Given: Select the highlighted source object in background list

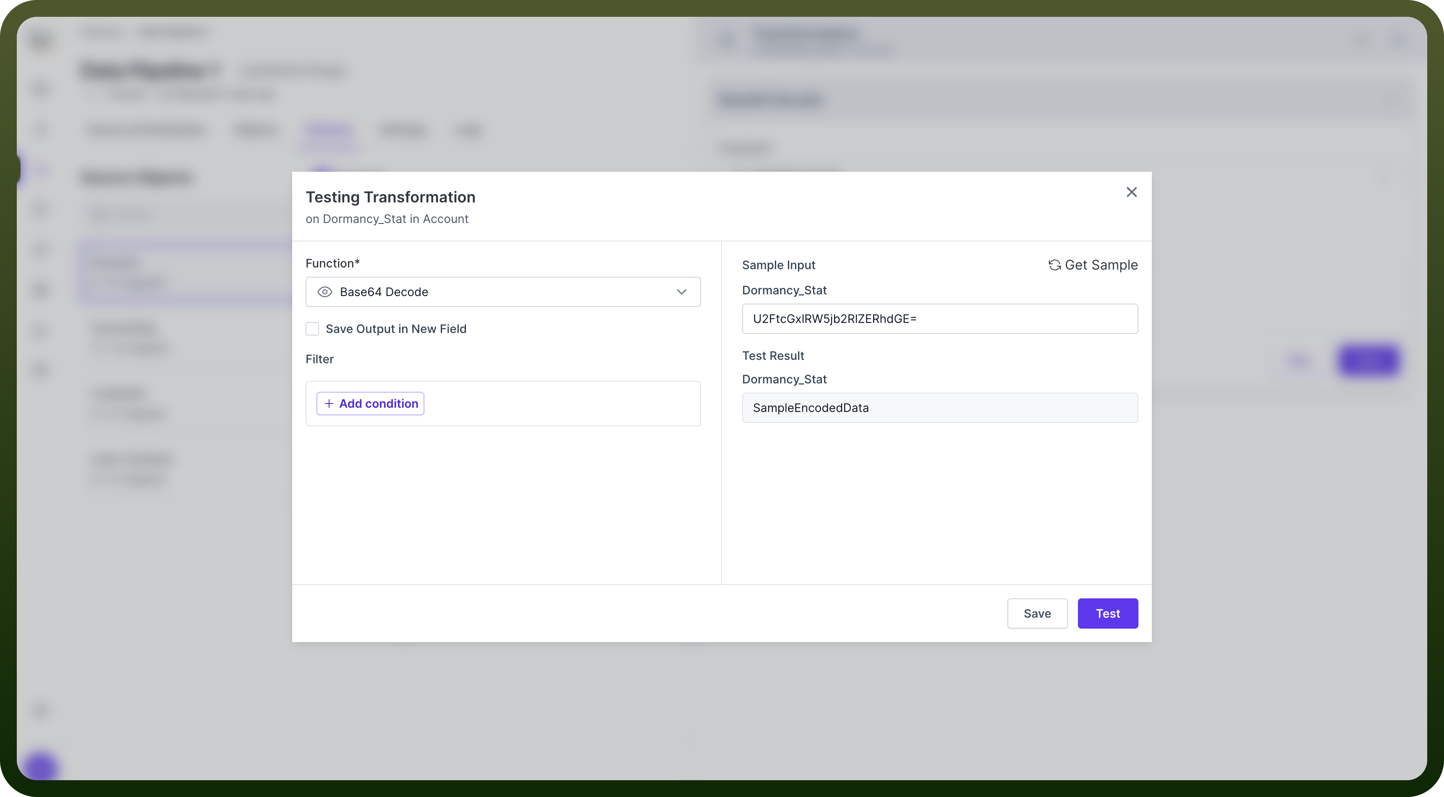Looking at the screenshot, I should pos(185,273).
